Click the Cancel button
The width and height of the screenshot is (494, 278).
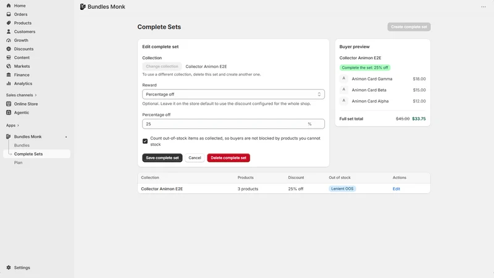[x=195, y=158]
